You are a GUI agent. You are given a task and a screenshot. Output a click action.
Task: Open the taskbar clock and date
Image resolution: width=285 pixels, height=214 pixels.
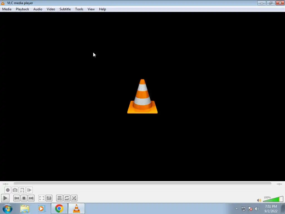click(x=271, y=209)
